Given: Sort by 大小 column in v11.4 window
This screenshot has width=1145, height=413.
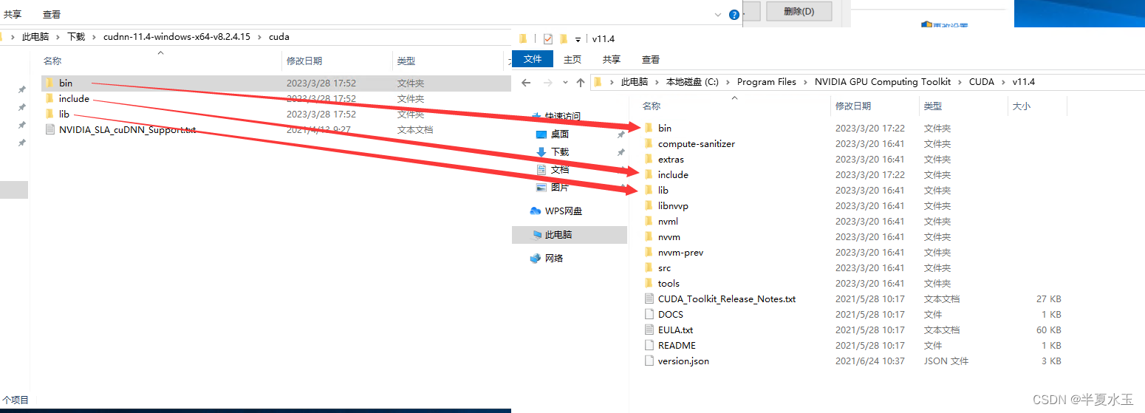Looking at the screenshot, I should (x=1021, y=106).
